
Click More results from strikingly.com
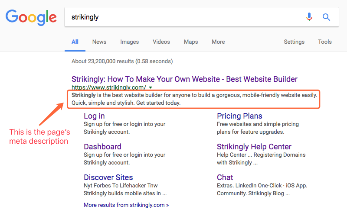126,205
